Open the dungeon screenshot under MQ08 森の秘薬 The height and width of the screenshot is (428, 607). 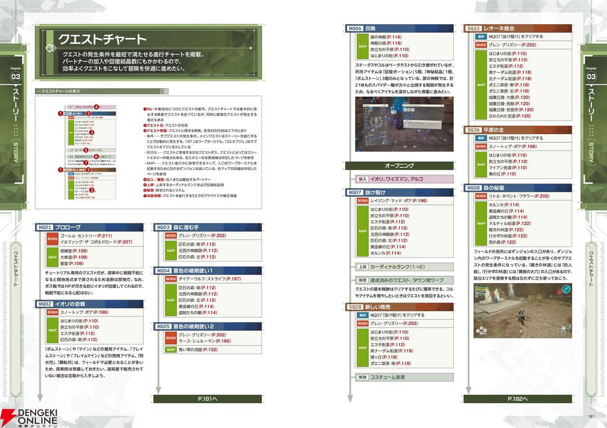pos(523,310)
